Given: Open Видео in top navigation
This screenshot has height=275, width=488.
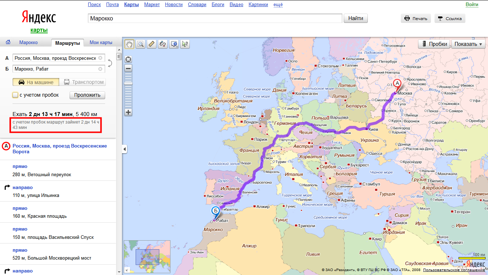Looking at the screenshot, I should tap(236, 5).
